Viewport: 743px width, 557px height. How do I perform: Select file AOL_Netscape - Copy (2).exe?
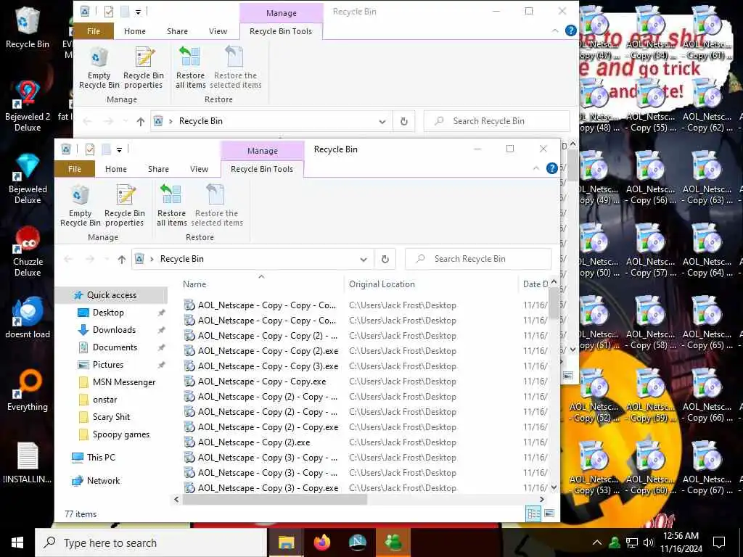[253, 442]
